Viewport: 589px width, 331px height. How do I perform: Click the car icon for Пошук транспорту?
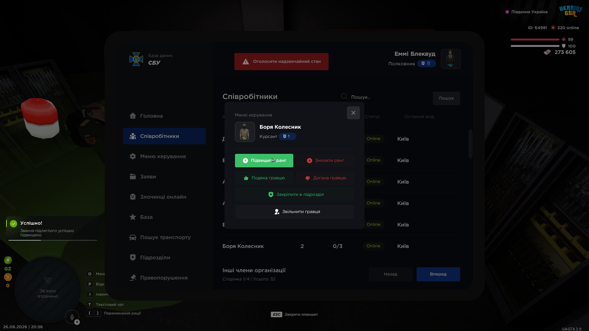[x=133, y=237]
